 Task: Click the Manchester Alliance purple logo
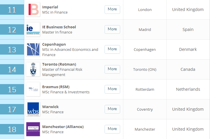pyautogui.click(x=33, y=129)
